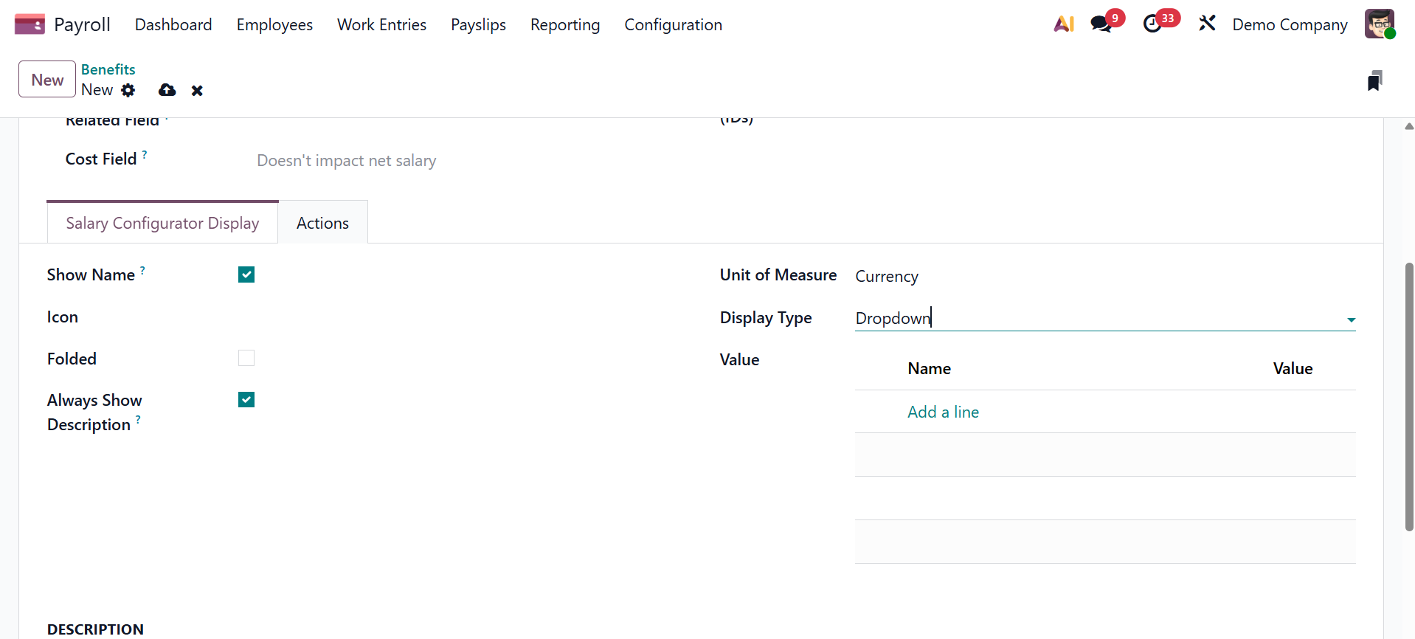
Task: Uncheck the Show Name checkbox
Action: click(x=246, y=274)
